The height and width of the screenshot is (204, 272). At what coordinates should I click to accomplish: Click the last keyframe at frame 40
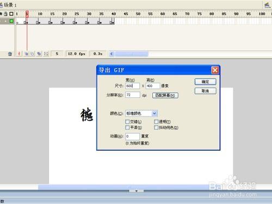(x=113, y=23)
